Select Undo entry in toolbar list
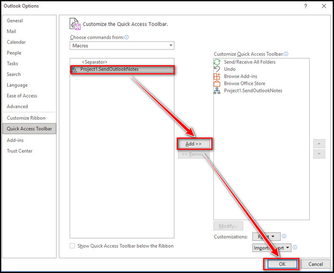This screenshot has height=273, width=334. coord(261,69)
